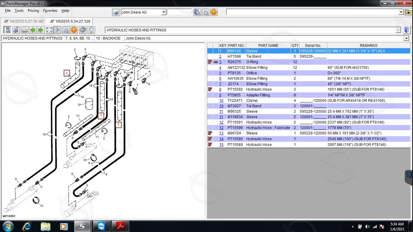
Task: Open the Help menu
Action: click(65, 11)
